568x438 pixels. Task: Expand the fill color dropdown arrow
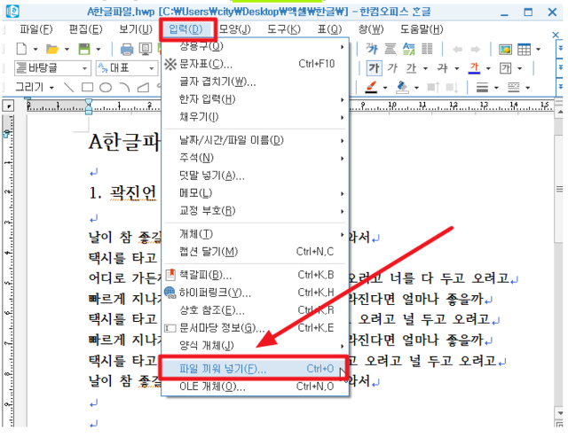click(x=416, y=88)
